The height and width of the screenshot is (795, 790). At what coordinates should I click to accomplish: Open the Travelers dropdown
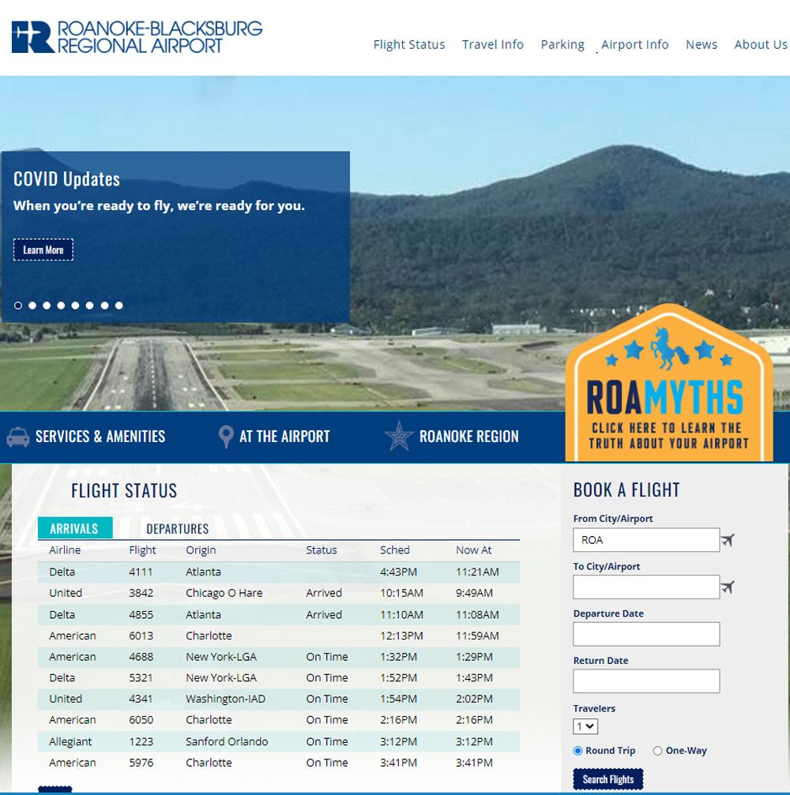click(x=585, y=726)
